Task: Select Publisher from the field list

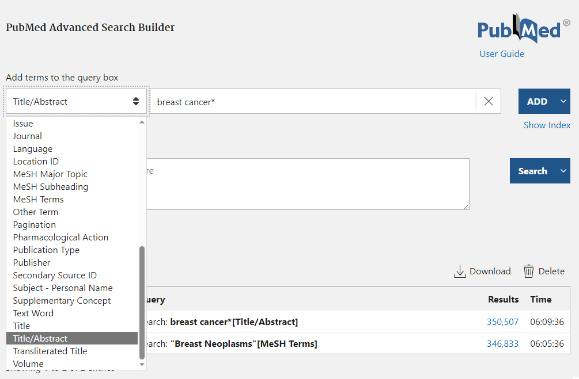Action: tap(72, 262)
